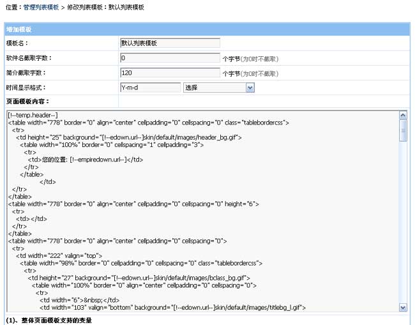
Task: Click the template textarea scroll down arrow
Action: [403, 307]
